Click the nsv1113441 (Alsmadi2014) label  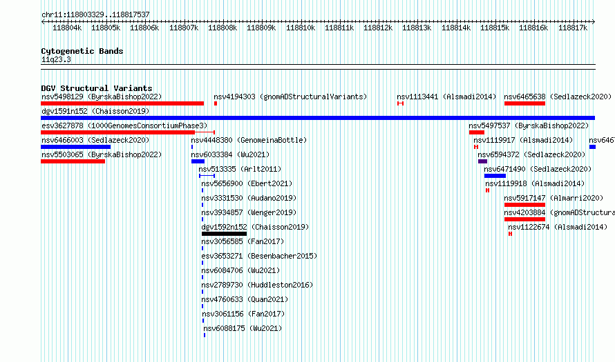pos(446,97)
